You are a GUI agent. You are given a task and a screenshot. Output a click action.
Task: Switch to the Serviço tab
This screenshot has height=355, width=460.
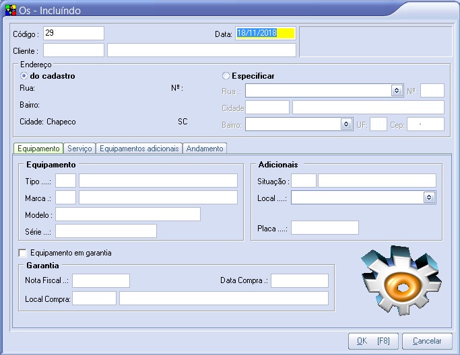(x=79, y=148)
